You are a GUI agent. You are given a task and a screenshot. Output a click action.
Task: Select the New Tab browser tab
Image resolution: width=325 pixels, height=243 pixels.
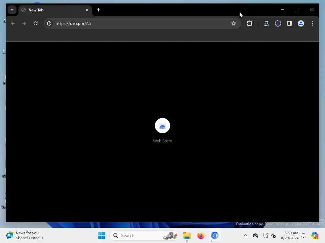coord(55,10)
